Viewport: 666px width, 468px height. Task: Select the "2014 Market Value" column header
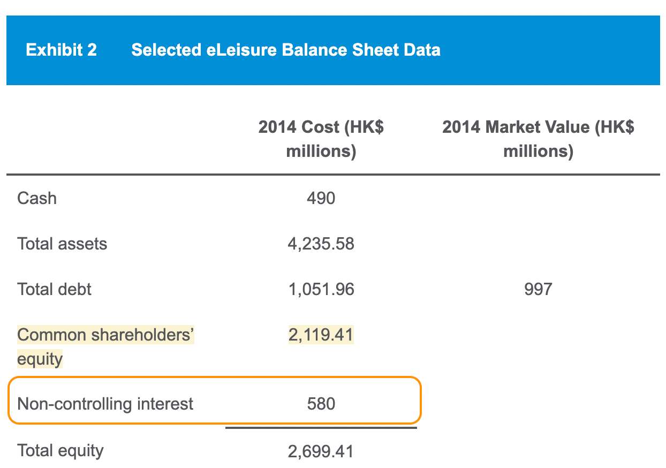tap(538, 139)
